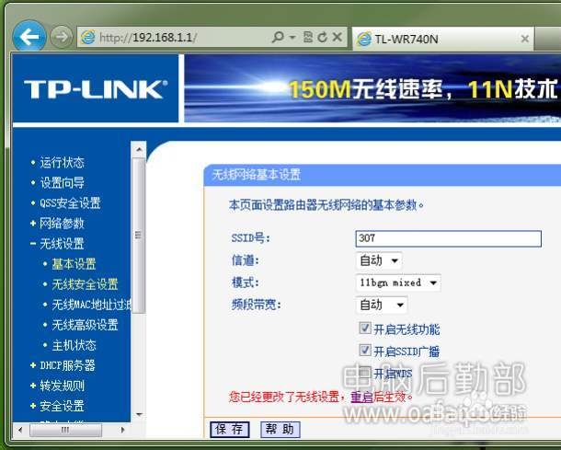
Task: Click the sidebar scroll up arrow
Action: pos(139,149)
